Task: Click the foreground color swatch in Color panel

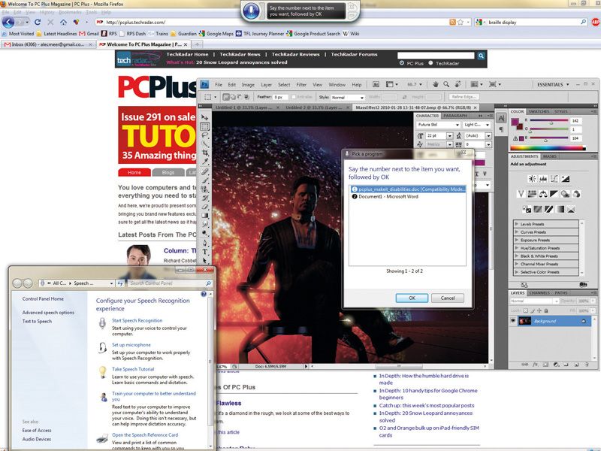Action: click(x=515, y=122)
